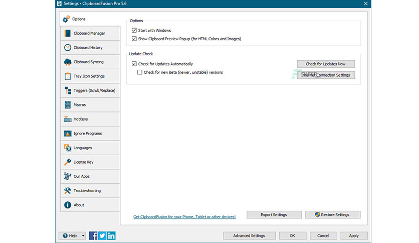Enable Check for new Beta versions
Viewport: 419px width, 243px height.
[140, 72]
